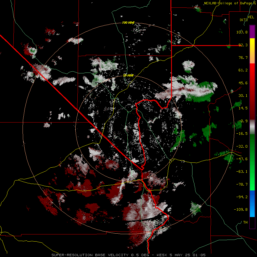Click the "KESX" radar site identifier
257x257 pixels.
pyautogui.click(x=162, y=255)
